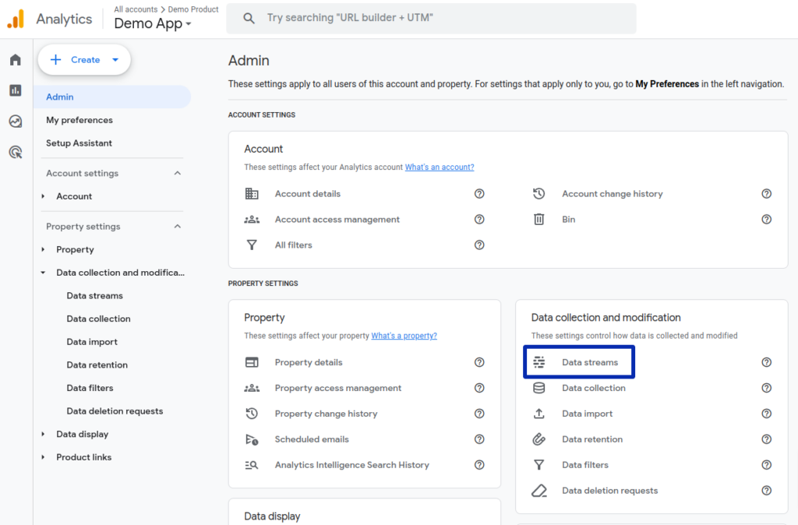The height and width of the screenshot is (525, 798).
Task: Expand the Product links tree item
Action: coord(44,457)
